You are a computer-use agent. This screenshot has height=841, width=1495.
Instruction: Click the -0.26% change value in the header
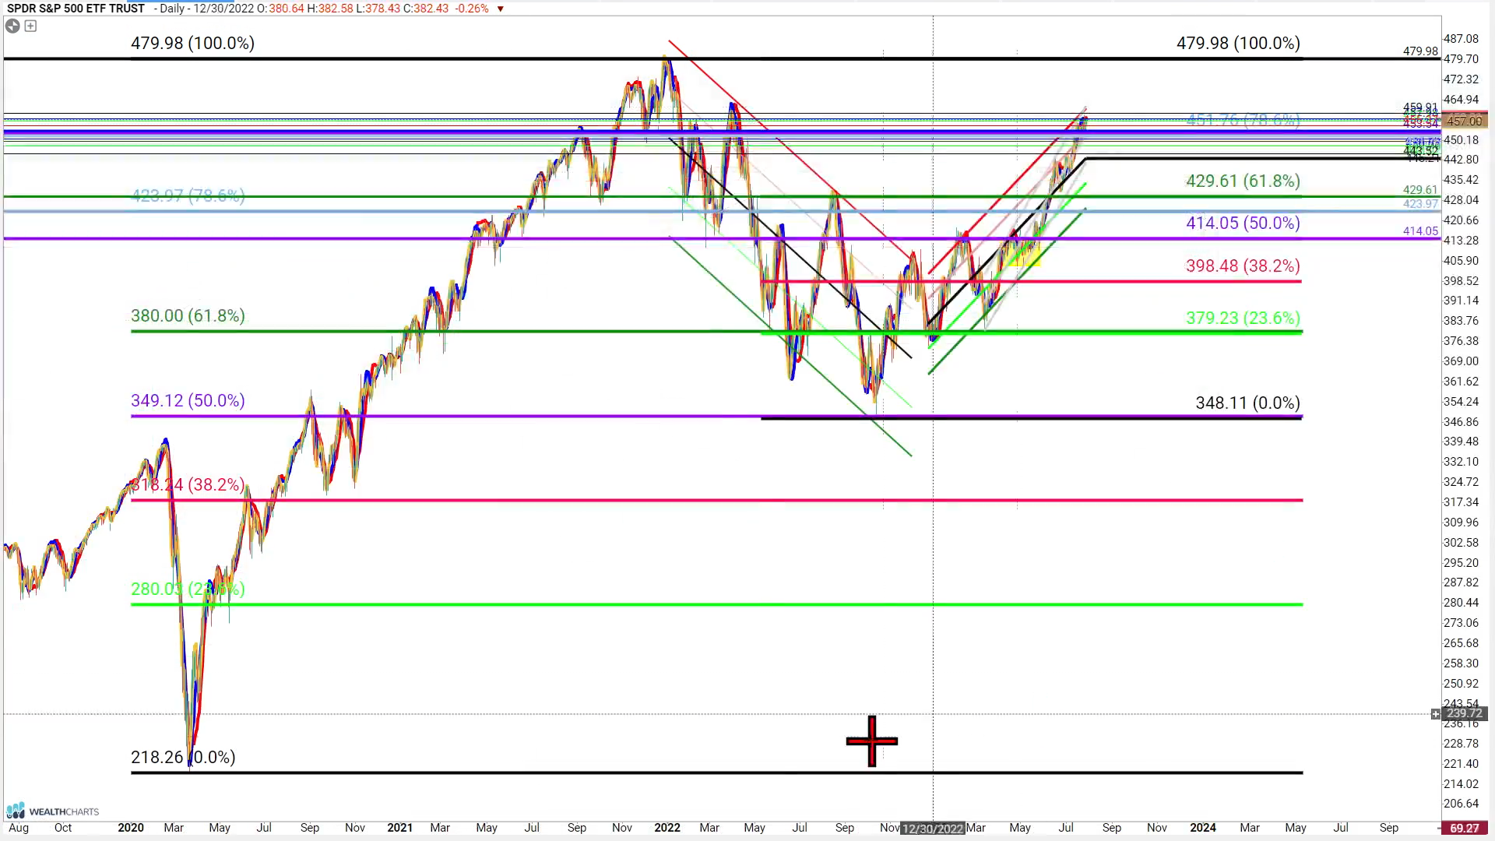472,9
